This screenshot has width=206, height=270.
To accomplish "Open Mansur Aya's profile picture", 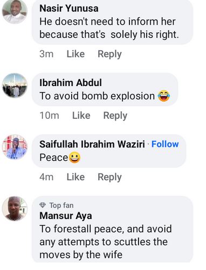I will pos(15,209).
